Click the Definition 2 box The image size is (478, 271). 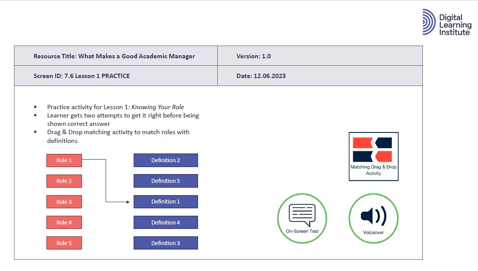(x=166, y=160)
